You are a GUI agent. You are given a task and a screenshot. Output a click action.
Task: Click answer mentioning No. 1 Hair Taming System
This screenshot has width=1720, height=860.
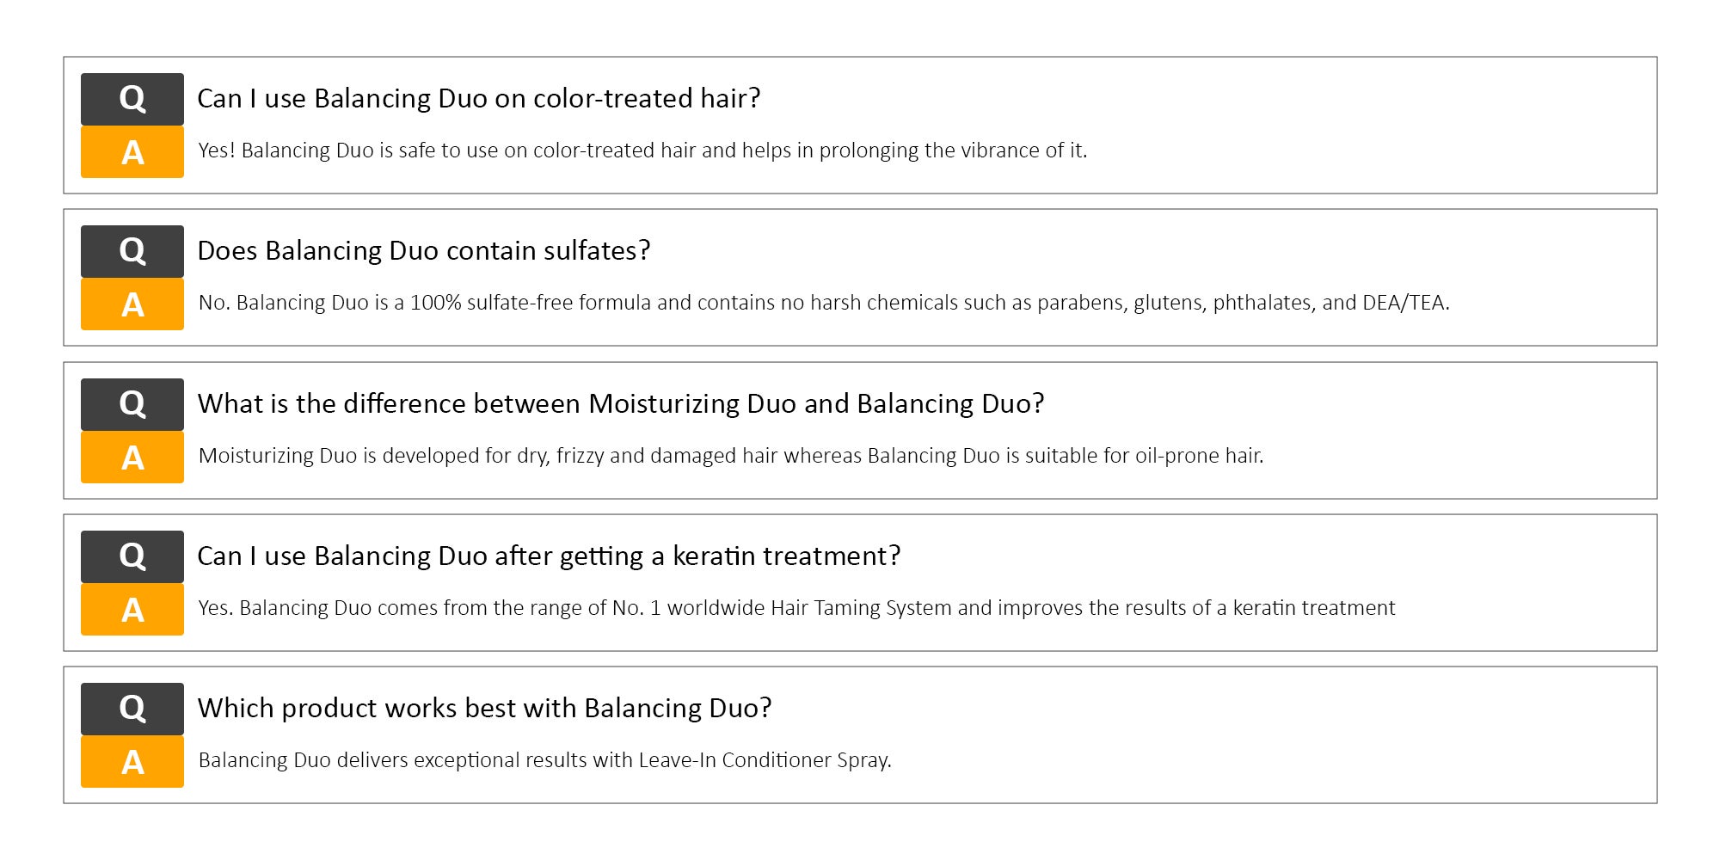796,608
